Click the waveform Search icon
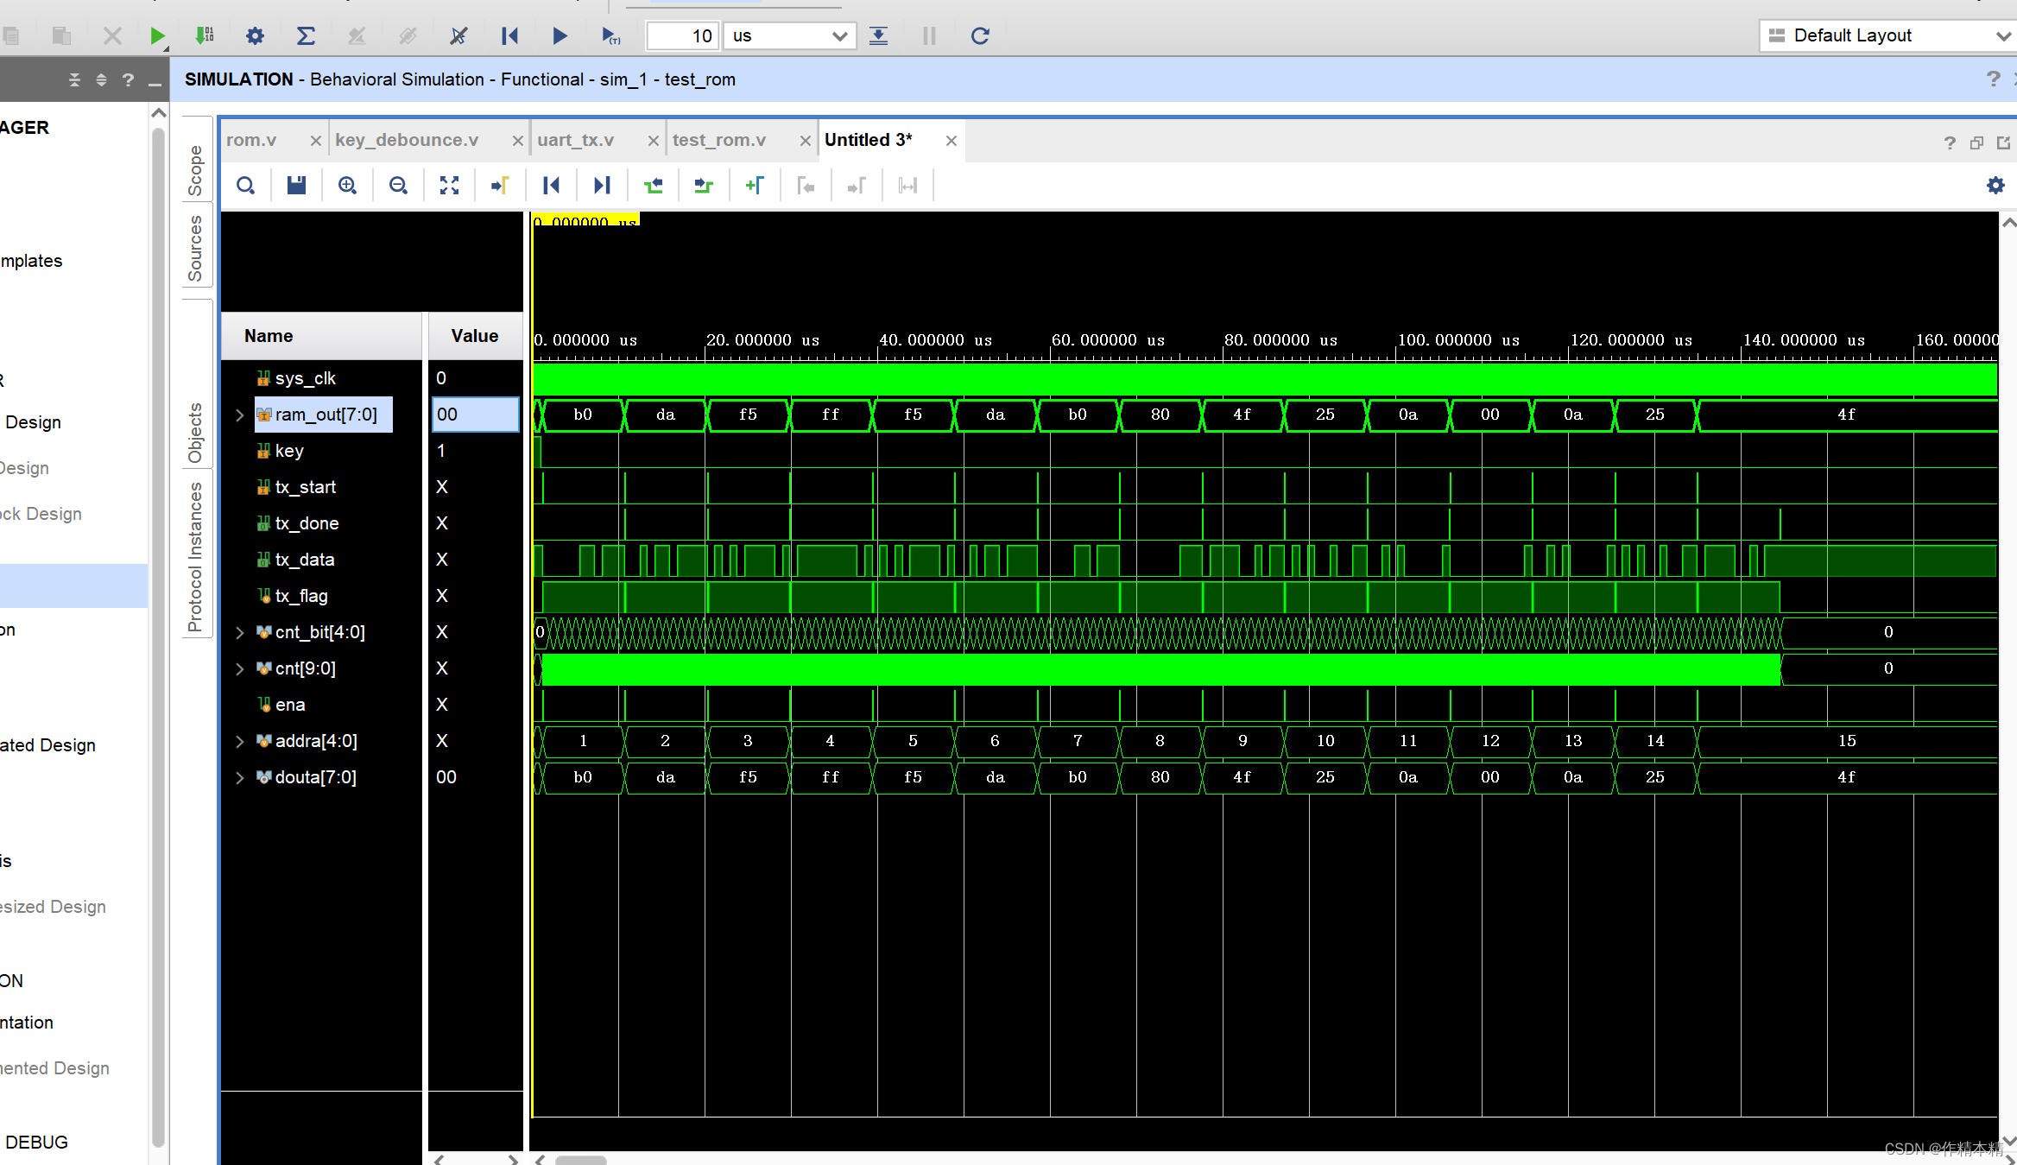The height and width of the screenshot is (1165, 2017). [x=245, y=186]
